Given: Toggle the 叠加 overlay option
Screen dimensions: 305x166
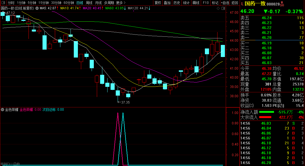Looking at the screenshot, I should tap(167, 3).
